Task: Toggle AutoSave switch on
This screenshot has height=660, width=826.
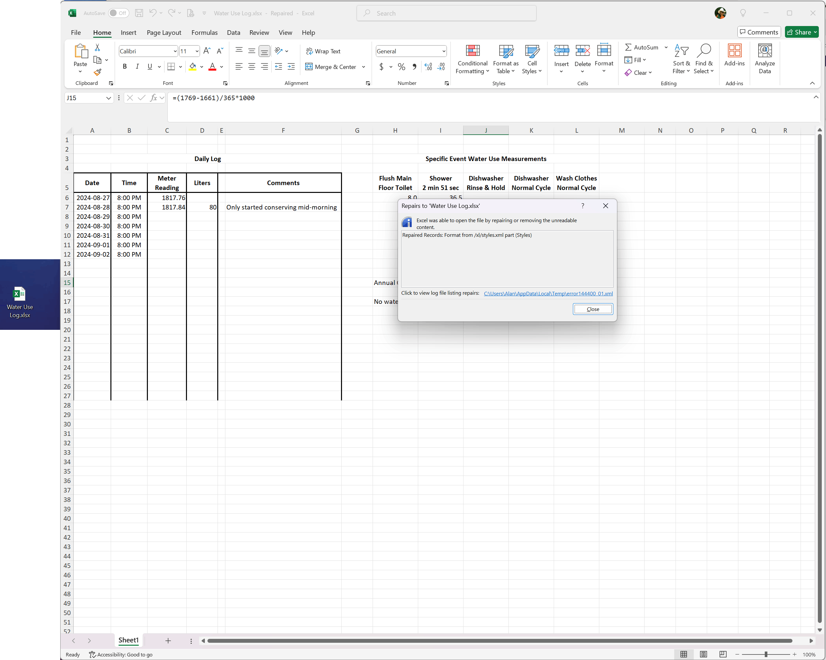Action: coord(118,13)
